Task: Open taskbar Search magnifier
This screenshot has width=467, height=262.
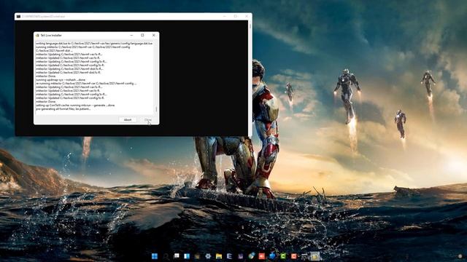Action: (x=166, y=256)
